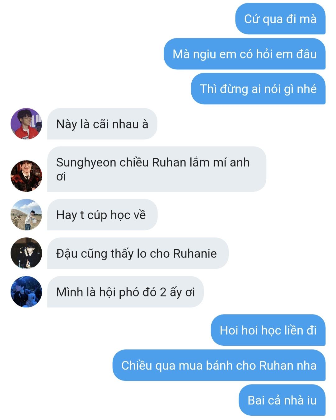
Task: Tap the 'Hay t cúp học về' bubble
Action: point(102,215)
